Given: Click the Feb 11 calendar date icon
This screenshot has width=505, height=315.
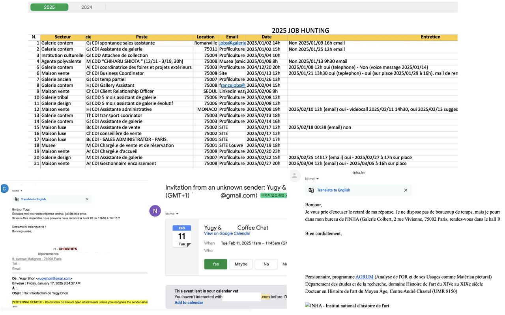Looking at the screenshot, I should point(182,236).
